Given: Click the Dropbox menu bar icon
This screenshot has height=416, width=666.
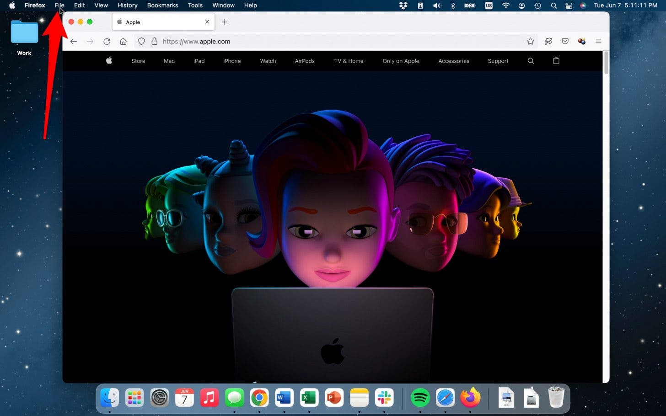Looking at the screenshot, I should click(x=403, y=5).
